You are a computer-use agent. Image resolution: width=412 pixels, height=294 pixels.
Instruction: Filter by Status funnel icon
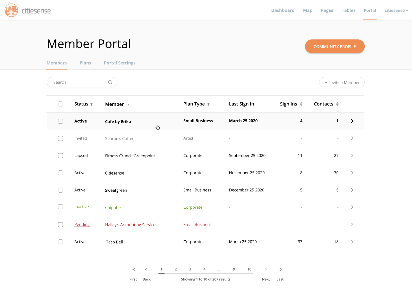(x=91, y=104)
